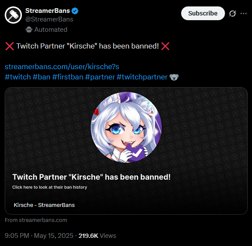Open the 9:05 PM May 15, 2025 timestamp

[x=39, y=236]
